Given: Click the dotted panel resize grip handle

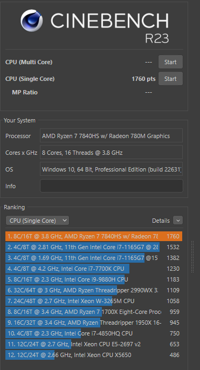Looking at the screenshot, I should (x=192, y=257).
